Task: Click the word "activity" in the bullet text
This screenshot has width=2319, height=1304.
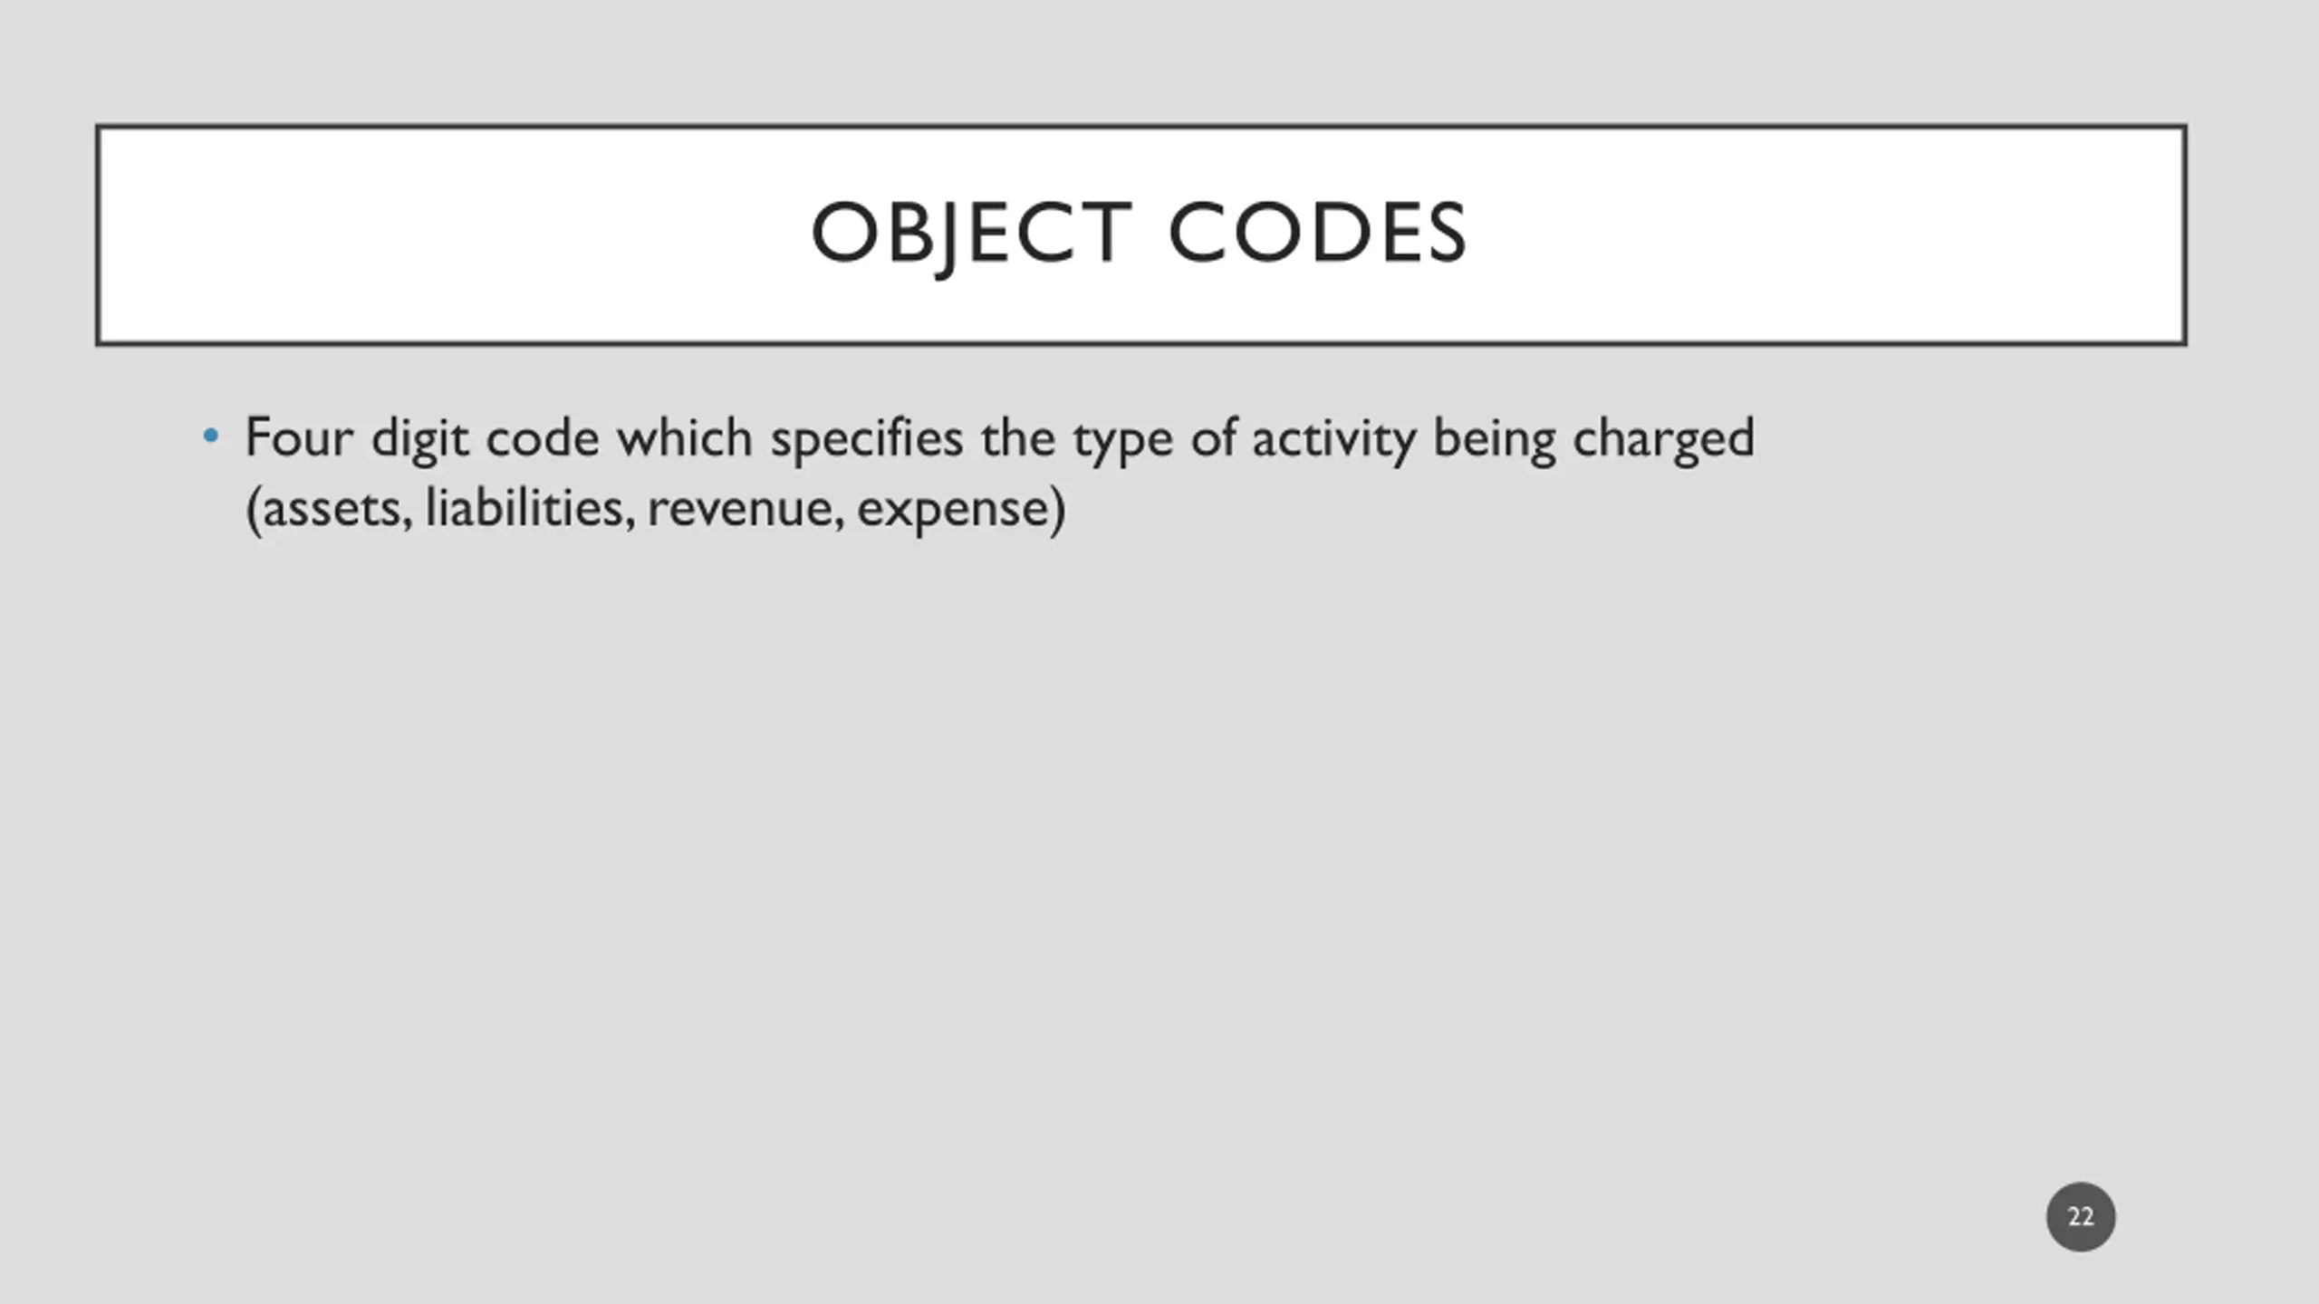Action: (x=1333, y=440)
